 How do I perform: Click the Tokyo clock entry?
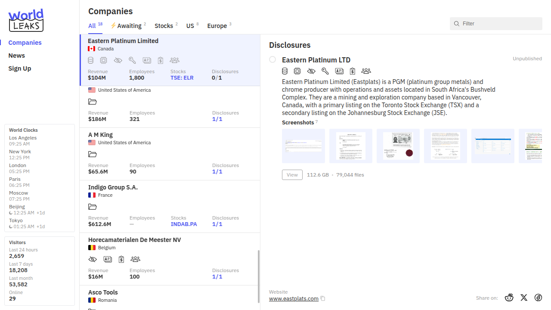pos(27,223)
